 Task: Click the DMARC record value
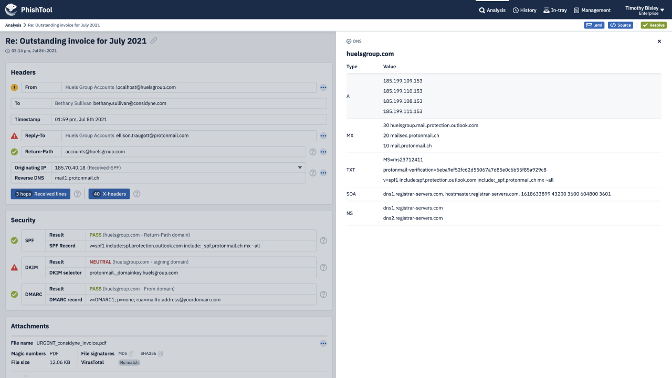[155, 300]
